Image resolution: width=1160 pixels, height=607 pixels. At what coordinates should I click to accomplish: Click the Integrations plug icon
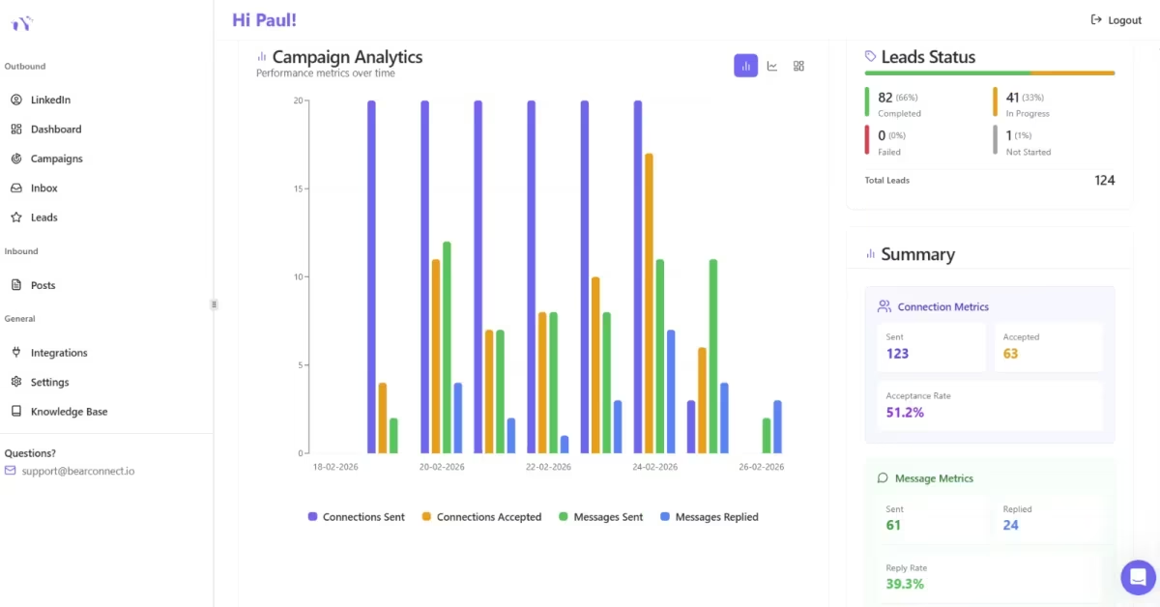click(16, 353)
